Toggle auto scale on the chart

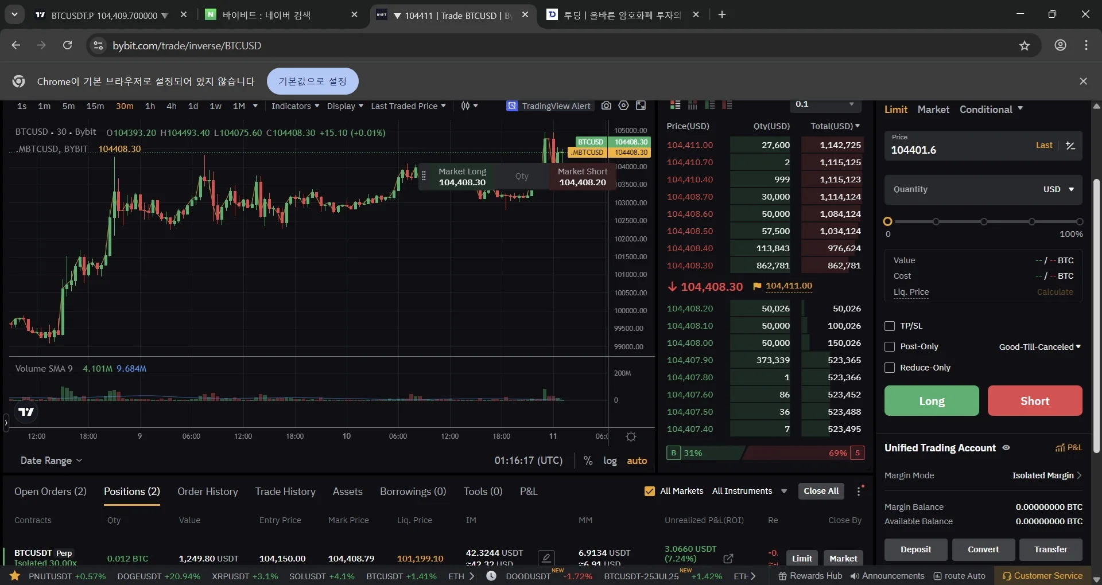point(637,461)
